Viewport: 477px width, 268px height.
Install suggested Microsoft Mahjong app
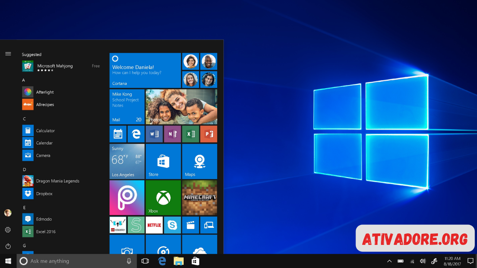61,66
